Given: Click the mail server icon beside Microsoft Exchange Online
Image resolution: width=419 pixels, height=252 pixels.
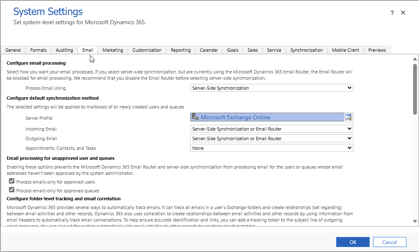Looking at the screenshot, I should (195, 117).
